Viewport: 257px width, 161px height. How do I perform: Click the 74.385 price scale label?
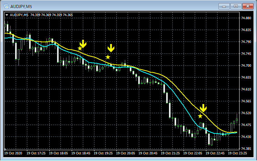click(246, 149)
